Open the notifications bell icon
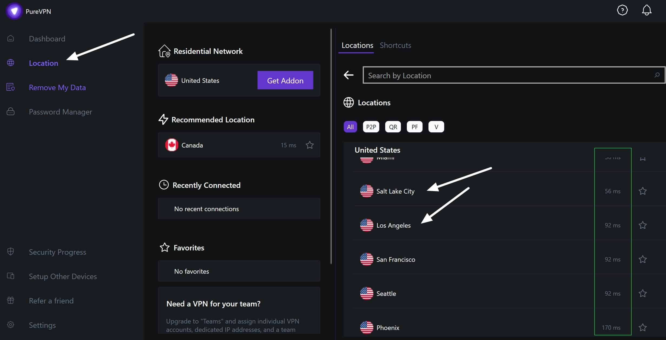The image size is (666, 340). (647, 10)
